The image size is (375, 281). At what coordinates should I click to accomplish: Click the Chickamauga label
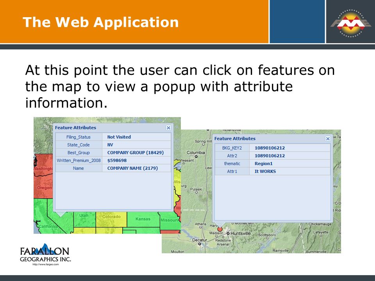(x=320, y=224)
